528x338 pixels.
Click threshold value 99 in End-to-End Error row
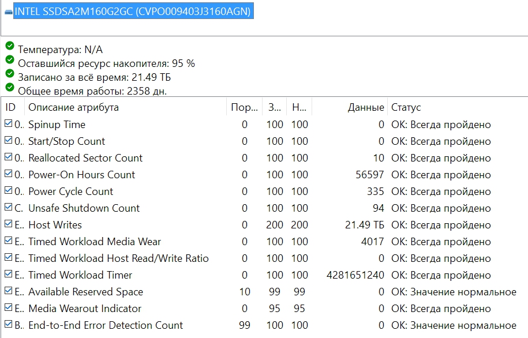(245, 325)
